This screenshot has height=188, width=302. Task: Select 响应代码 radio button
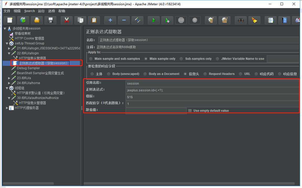(256, 74)
